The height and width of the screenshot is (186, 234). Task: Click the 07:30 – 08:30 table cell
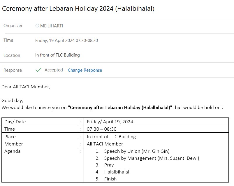102,129
